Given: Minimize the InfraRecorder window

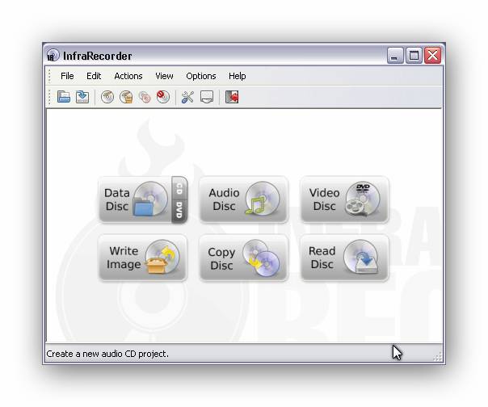Looking at the screenshot, I should point(395,56).
